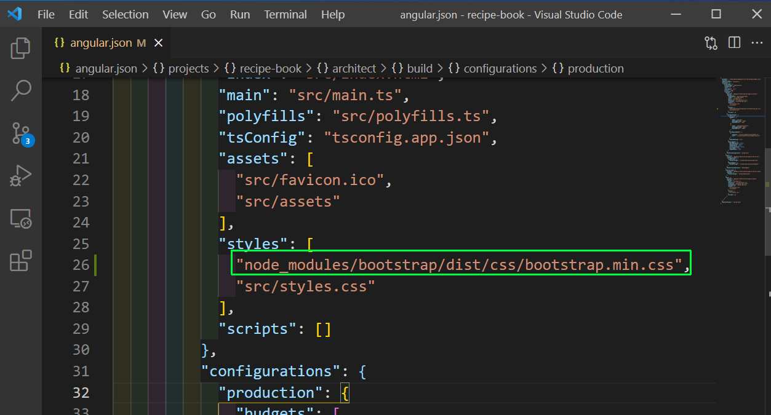Click the opening bracket after "assets"
771x415 pixels.
pyautogui.click(x=310, y=159)
